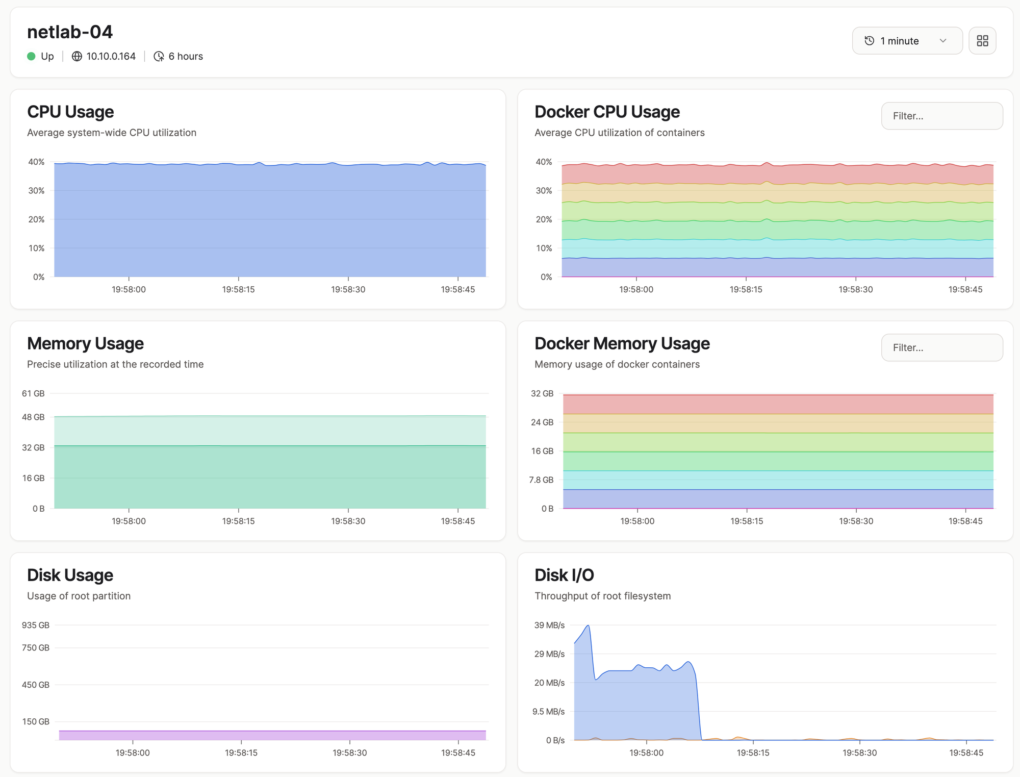
Task: Click the blue CPU Usage chart area
Action: [x=270, y=220]
